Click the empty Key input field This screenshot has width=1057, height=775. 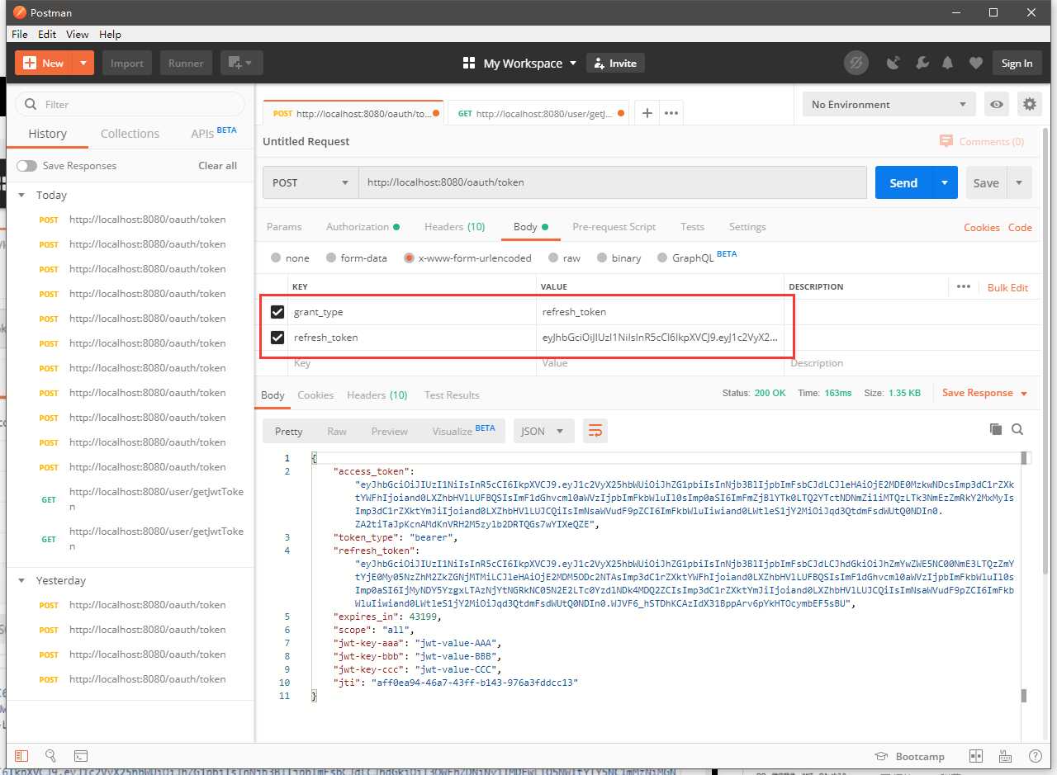click(411, 363)
